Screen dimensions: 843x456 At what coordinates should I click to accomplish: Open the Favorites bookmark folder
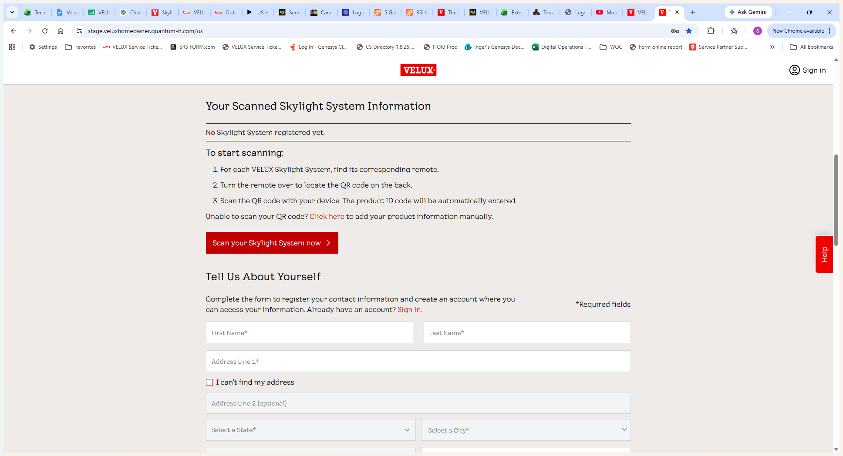pyautogui.click(x=81, y=47)
